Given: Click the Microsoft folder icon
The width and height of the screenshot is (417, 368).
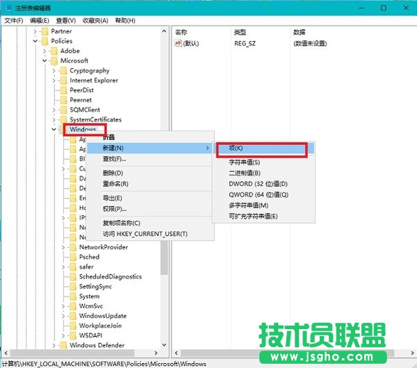Looking at the screenshot, I should point(54,61).
